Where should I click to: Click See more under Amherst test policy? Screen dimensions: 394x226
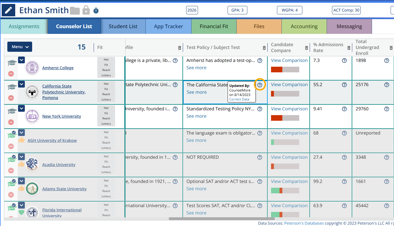click(x=196, y=68)
